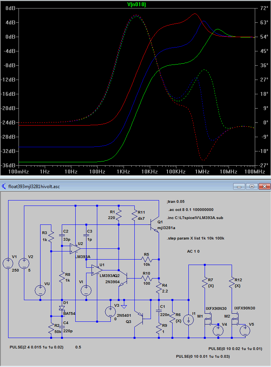This screenshot has width=271, height=367.
Task: Select current source I1 symbol
Action: click(x=188, y=320)
